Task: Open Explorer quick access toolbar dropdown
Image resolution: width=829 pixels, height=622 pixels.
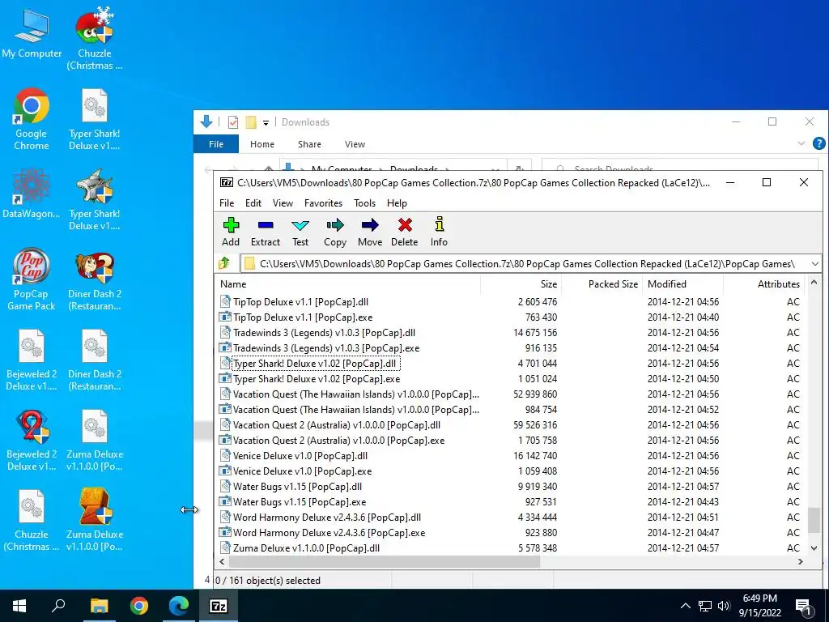Action: click(266, 123)
